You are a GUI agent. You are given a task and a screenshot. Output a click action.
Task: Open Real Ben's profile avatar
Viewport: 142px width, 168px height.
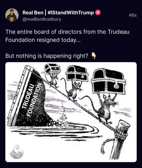coord(12,15)
